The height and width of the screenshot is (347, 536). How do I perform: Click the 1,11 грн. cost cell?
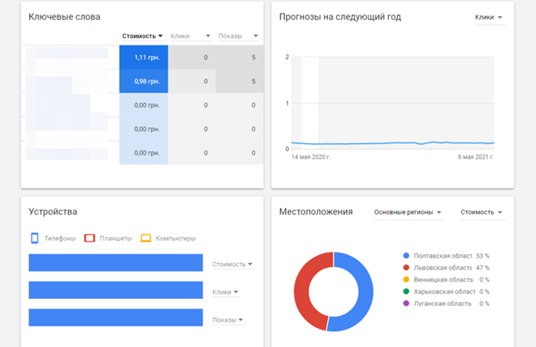(143, 57)
